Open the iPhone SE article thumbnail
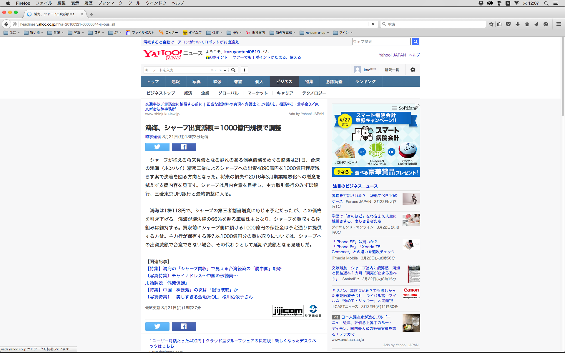 click(x=411, y=245)
